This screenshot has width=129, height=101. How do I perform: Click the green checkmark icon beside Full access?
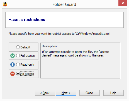[13, 56]
